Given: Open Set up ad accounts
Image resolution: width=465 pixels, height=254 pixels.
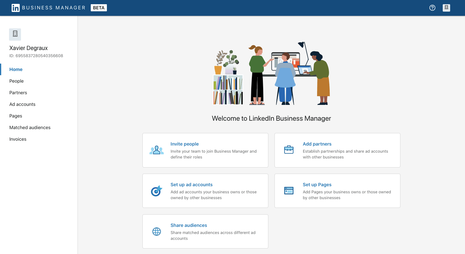Looking at the screenshot, I should click(x=191, y=185).
